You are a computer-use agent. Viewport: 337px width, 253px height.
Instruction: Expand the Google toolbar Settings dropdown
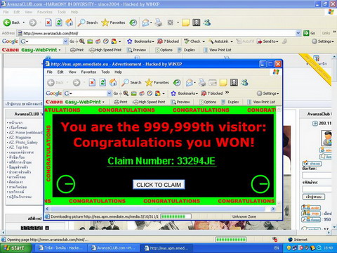(x=323, y=41)
